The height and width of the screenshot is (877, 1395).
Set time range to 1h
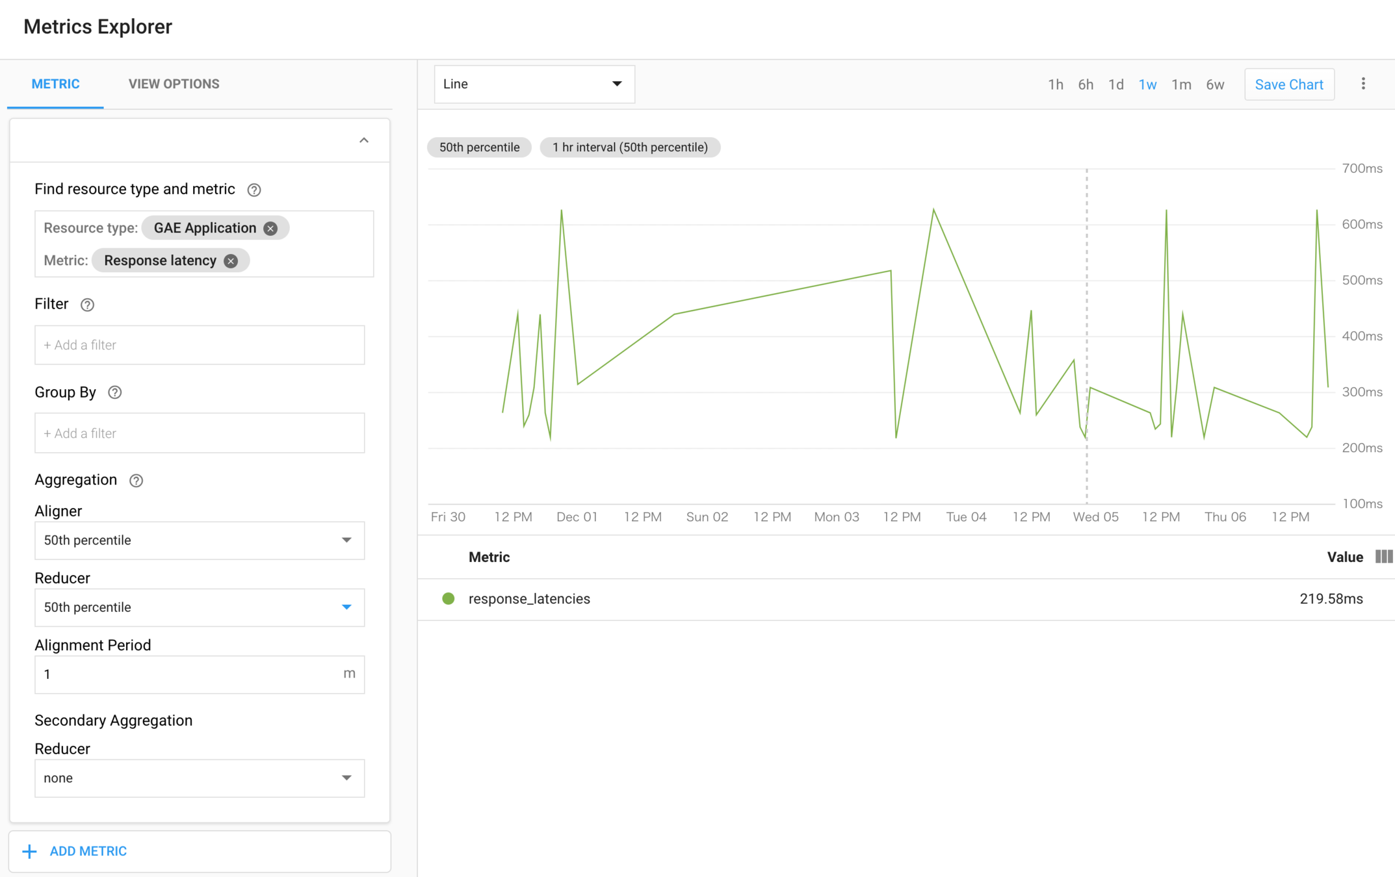click(1055, 84)
